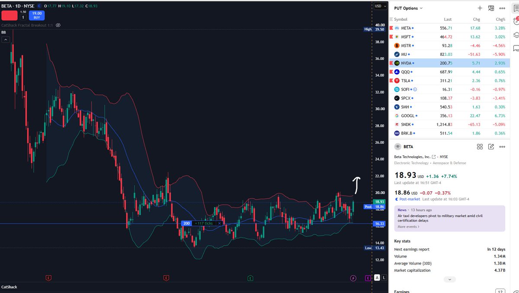519x293 pixels.
Task: Toggle log scale L button
Action: pyautogui.click(x=384, y=278)
